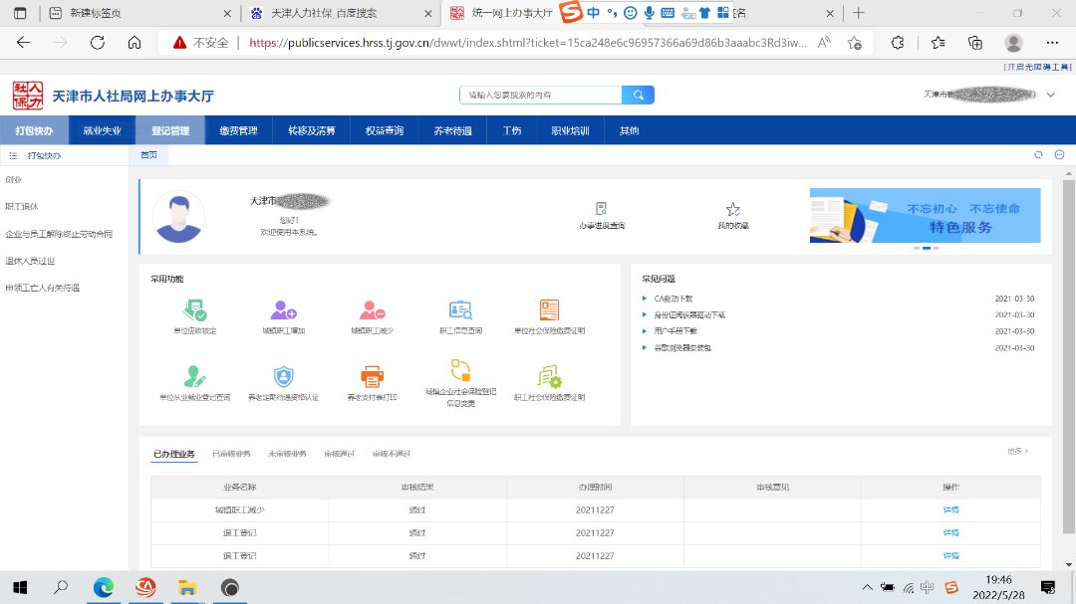Open 养老支付表打印 orange printer icon

[372, 376]
